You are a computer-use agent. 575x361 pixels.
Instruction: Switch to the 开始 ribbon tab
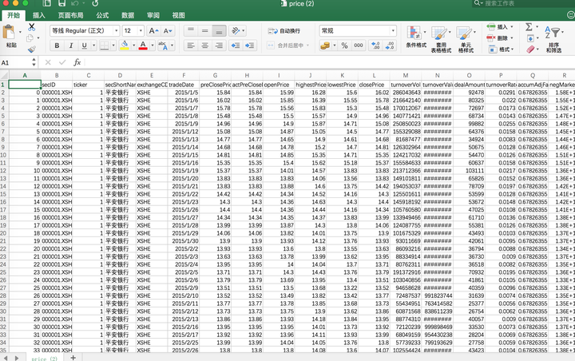pyautogui.click(x=14, y=15)
